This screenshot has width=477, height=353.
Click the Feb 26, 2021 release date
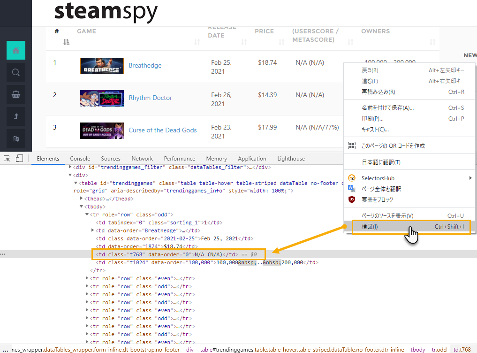click(221, 100)
